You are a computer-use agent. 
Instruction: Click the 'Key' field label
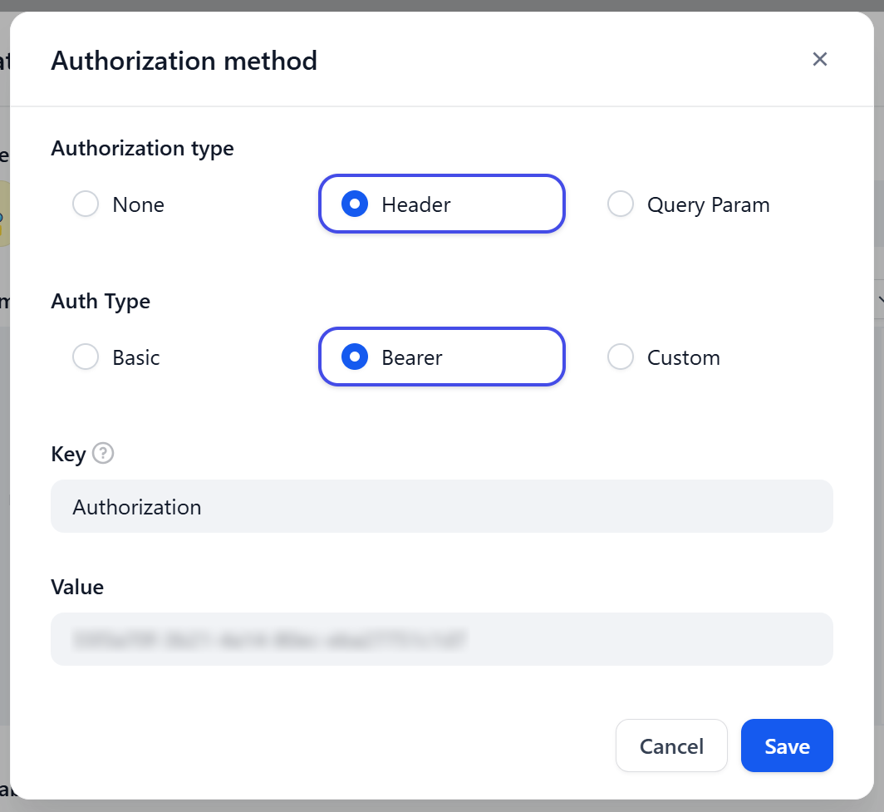pos(68,455)
